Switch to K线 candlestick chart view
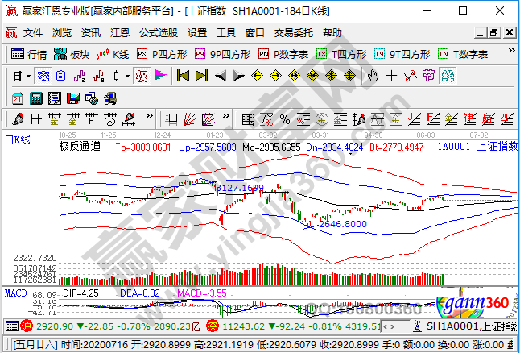This screenshot has width=520, height=353. pos(113,54)
